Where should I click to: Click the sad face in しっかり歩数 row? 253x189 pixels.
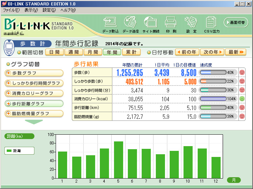click(x=242, y=81)
